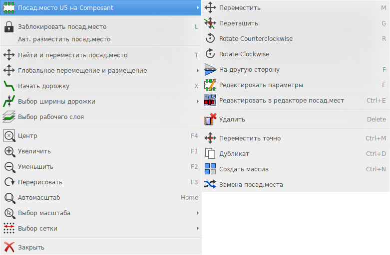Viewport: 390px width, 255px height.
Task: Select the Переместить точно entry
Action: click(296, 138)
